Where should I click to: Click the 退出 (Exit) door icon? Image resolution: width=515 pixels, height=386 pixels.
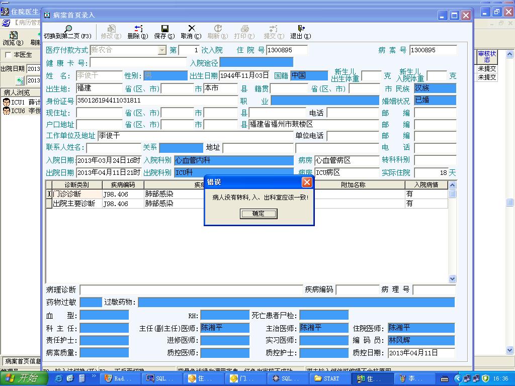301,29
